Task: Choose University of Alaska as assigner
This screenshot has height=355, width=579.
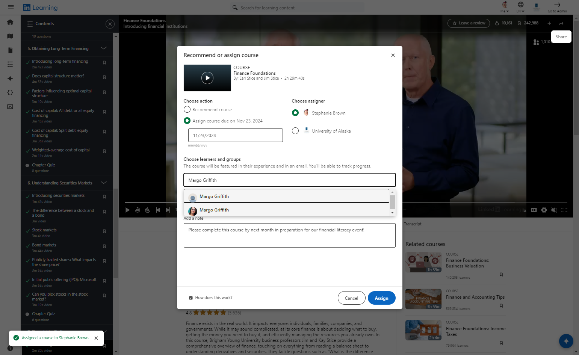Action: [295, 131]
